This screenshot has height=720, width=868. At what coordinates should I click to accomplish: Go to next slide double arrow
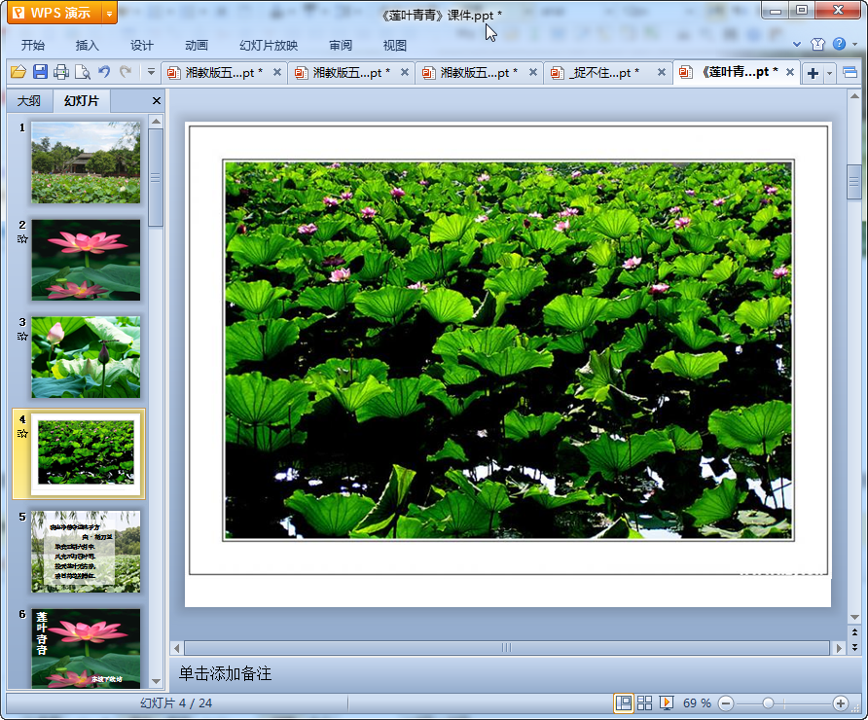pyautogui.click(x=854, y=646)
